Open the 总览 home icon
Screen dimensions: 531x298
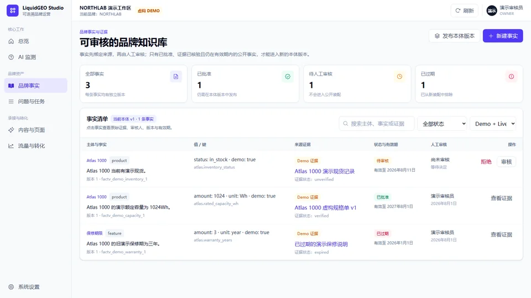[x=11, y=41]
